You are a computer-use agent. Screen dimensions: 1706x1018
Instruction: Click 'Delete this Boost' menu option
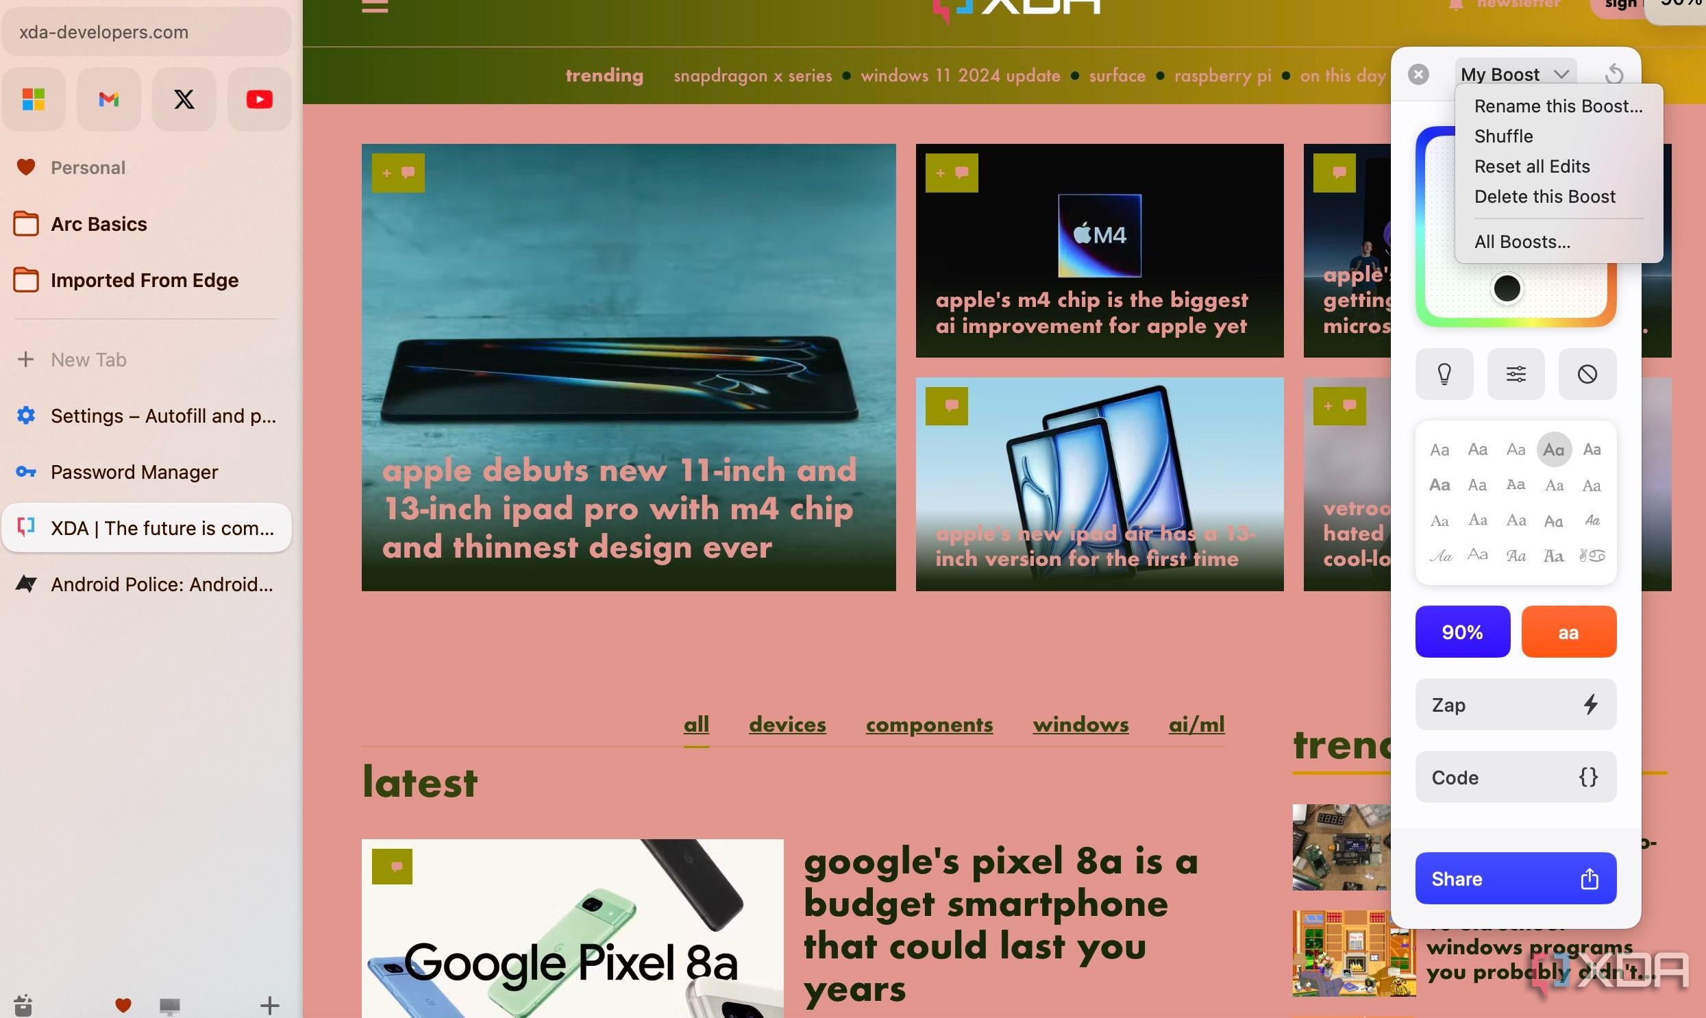click(1546, 197)
